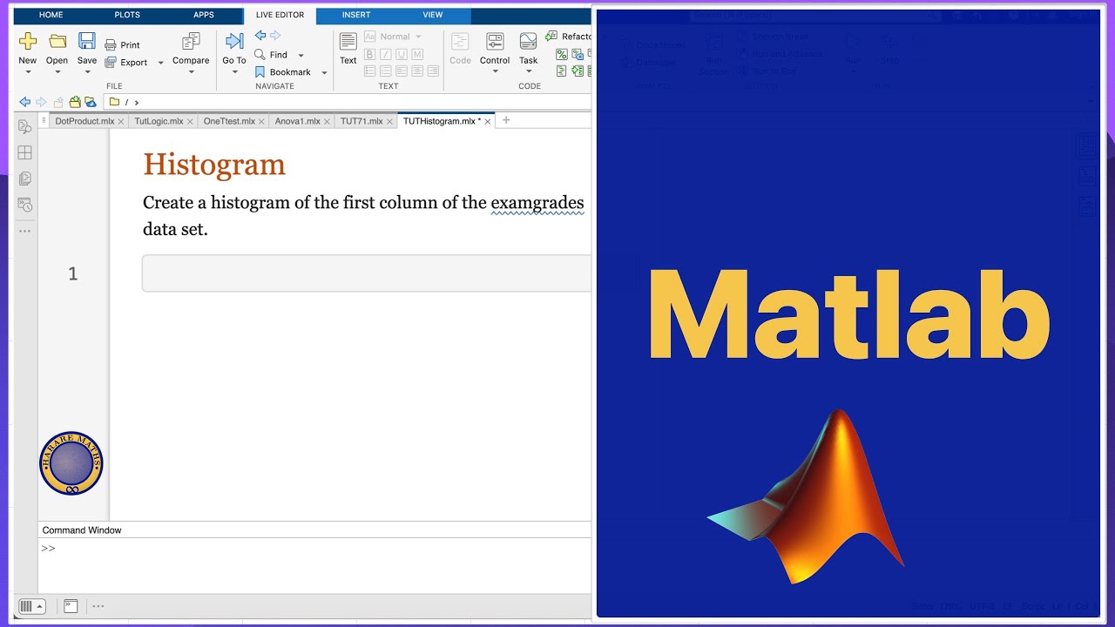Navigate back with the ribbon left arrow
1115x627 pixels.
(260, 36)
